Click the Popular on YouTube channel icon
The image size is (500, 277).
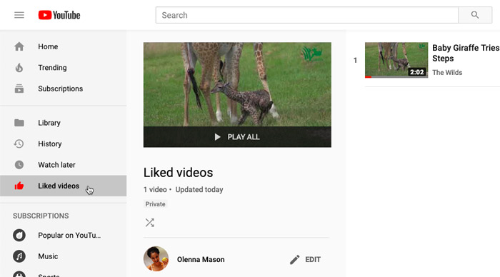click(19, 236)
